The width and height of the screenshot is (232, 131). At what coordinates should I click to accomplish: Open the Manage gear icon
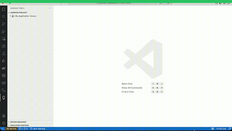click(x=4, y=123)
